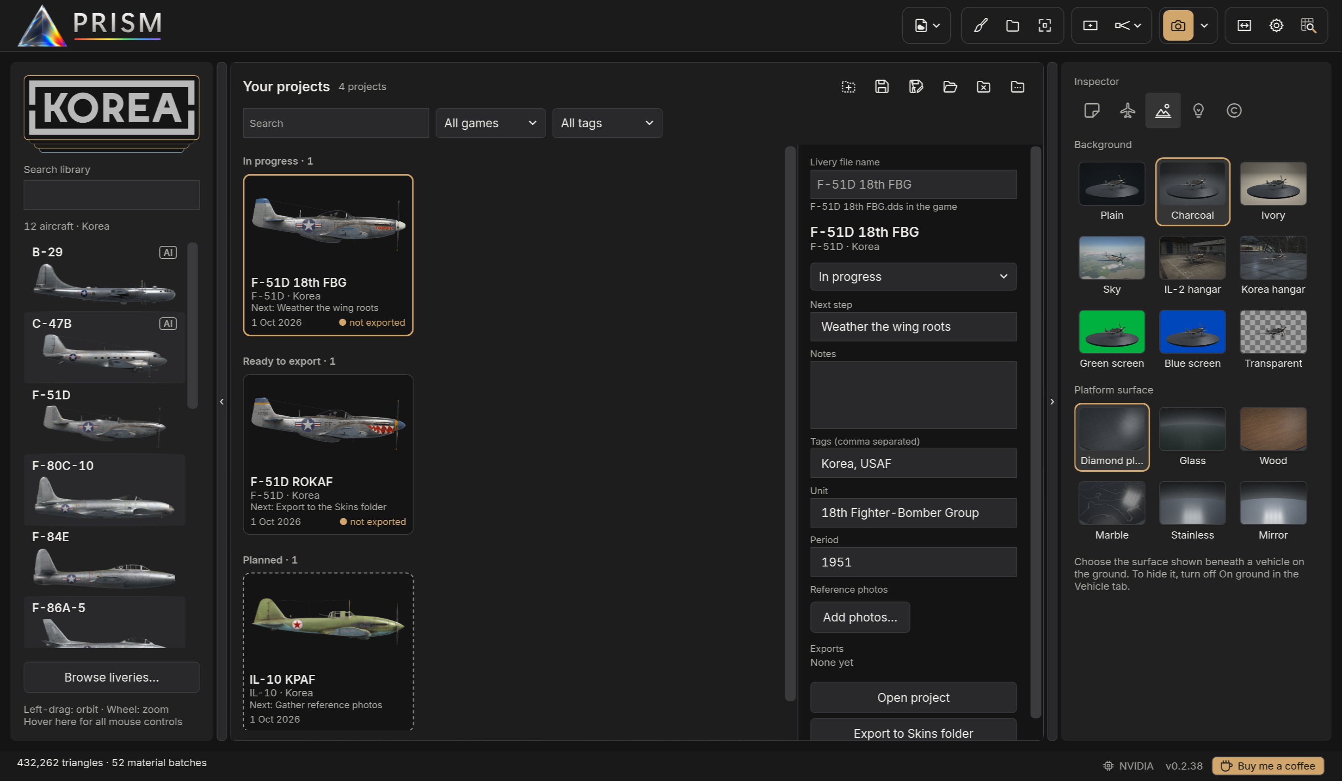1342x781 pixels.
Task: Select the Sky background
Action: coord(1111,266)
